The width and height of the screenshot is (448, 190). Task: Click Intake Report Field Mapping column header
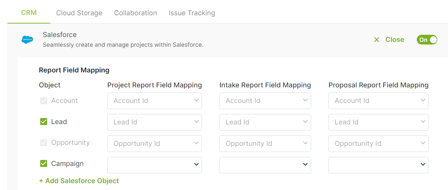point(265,85)
